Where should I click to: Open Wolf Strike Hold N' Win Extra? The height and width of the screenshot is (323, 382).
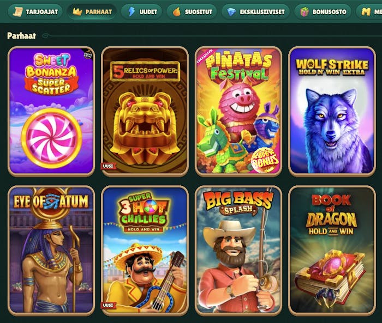pyautogui.click(x=332, y=111)
